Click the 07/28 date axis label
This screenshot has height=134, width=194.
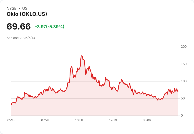(45, 120)
